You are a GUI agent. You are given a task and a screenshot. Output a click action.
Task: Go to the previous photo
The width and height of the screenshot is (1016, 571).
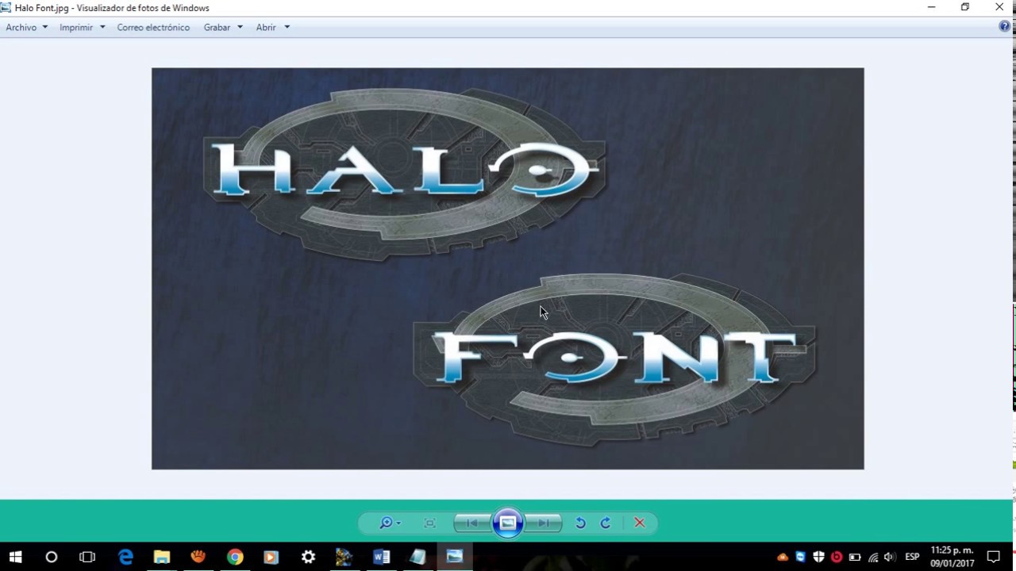tap(472, 523)
